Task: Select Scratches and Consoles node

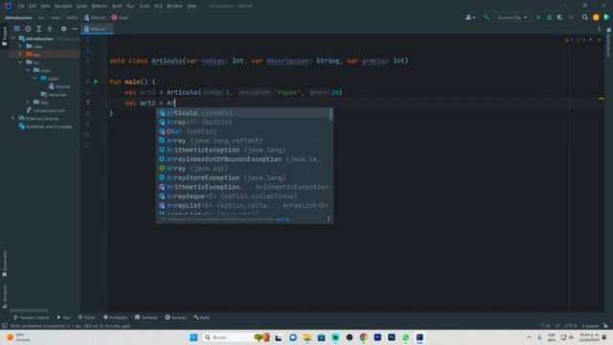Action: tap(45, 126)
